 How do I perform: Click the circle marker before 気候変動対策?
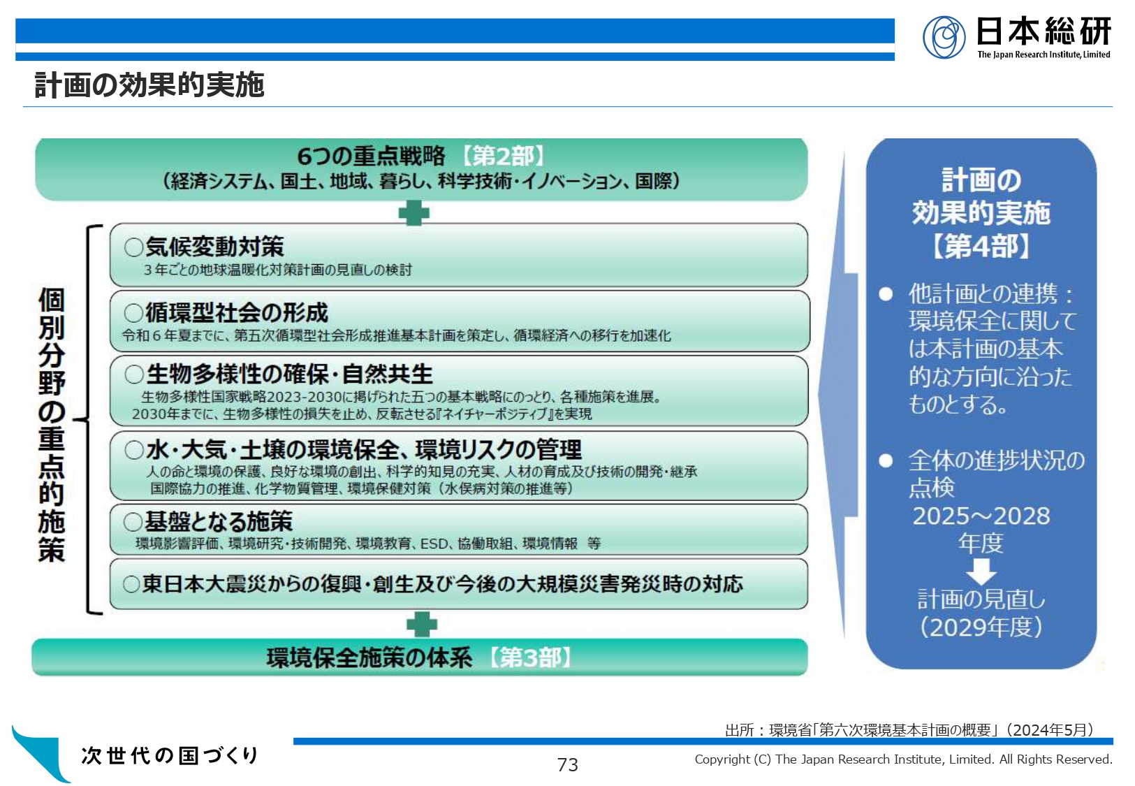tap(133, 247)
